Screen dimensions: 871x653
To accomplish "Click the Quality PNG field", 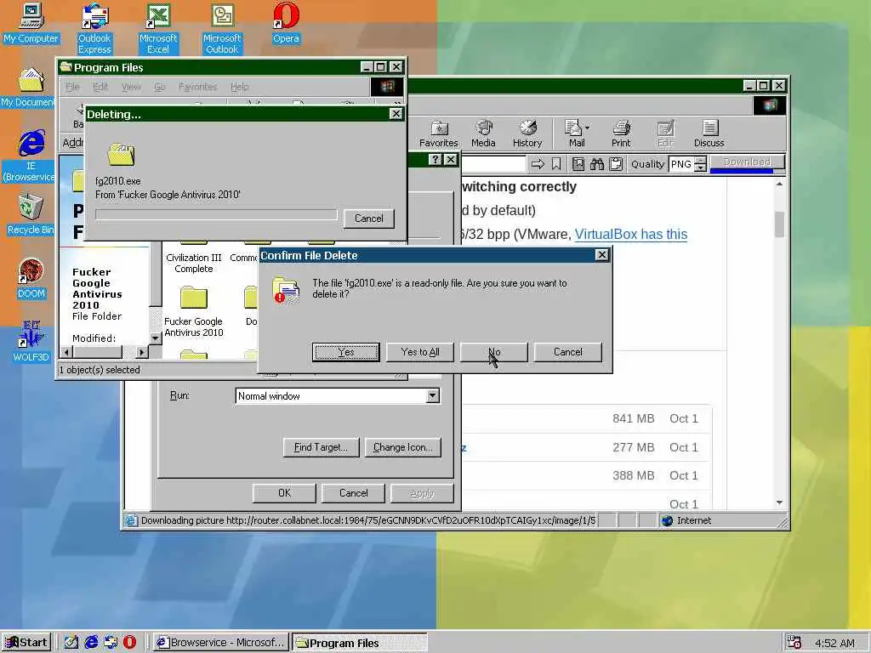I will pyautogui.click(x=681, y=164).
